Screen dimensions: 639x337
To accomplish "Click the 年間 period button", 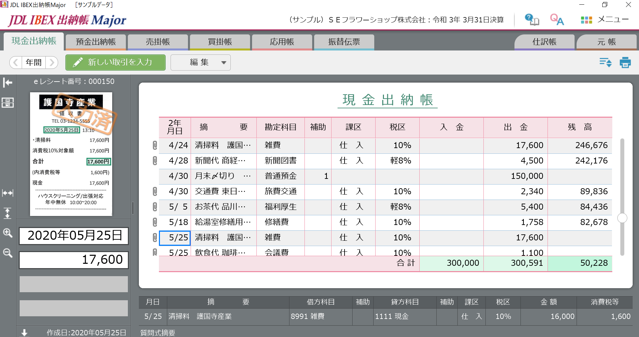I will pyautogui.click(x=33, y=62).
